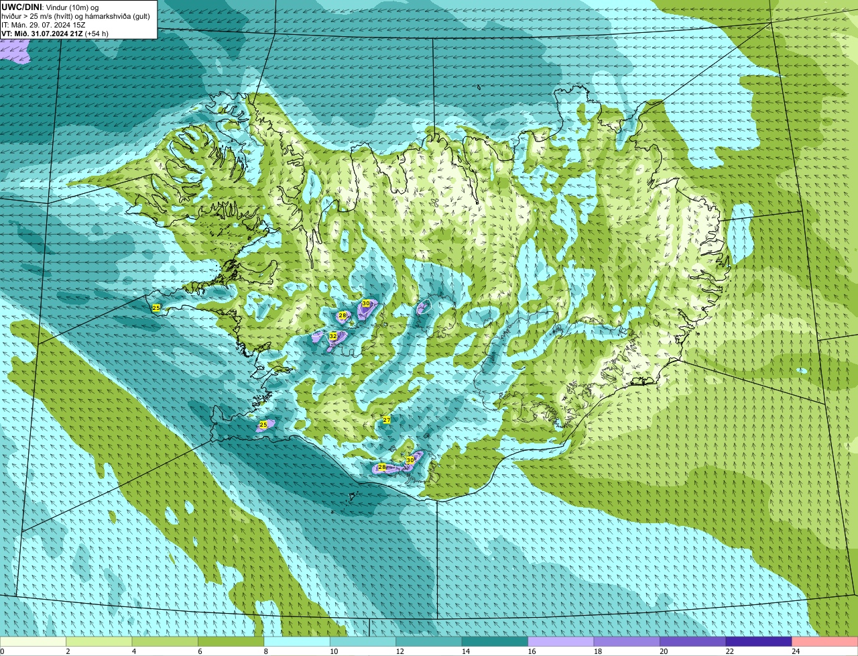Click the 28 gust label beside the 32 label
The height and width of the screenshot is (656, 858).
pyautogui.click(x=342, y=315)
